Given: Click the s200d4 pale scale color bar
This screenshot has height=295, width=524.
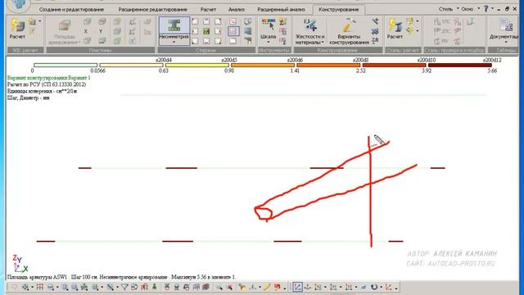Looking at the screenshot, I should (131, 66).
